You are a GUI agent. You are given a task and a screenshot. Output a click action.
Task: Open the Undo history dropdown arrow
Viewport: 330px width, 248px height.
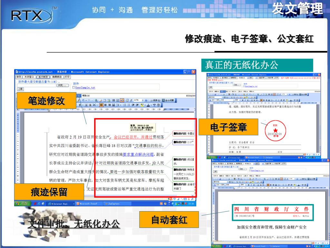click(x=86, y=100)
